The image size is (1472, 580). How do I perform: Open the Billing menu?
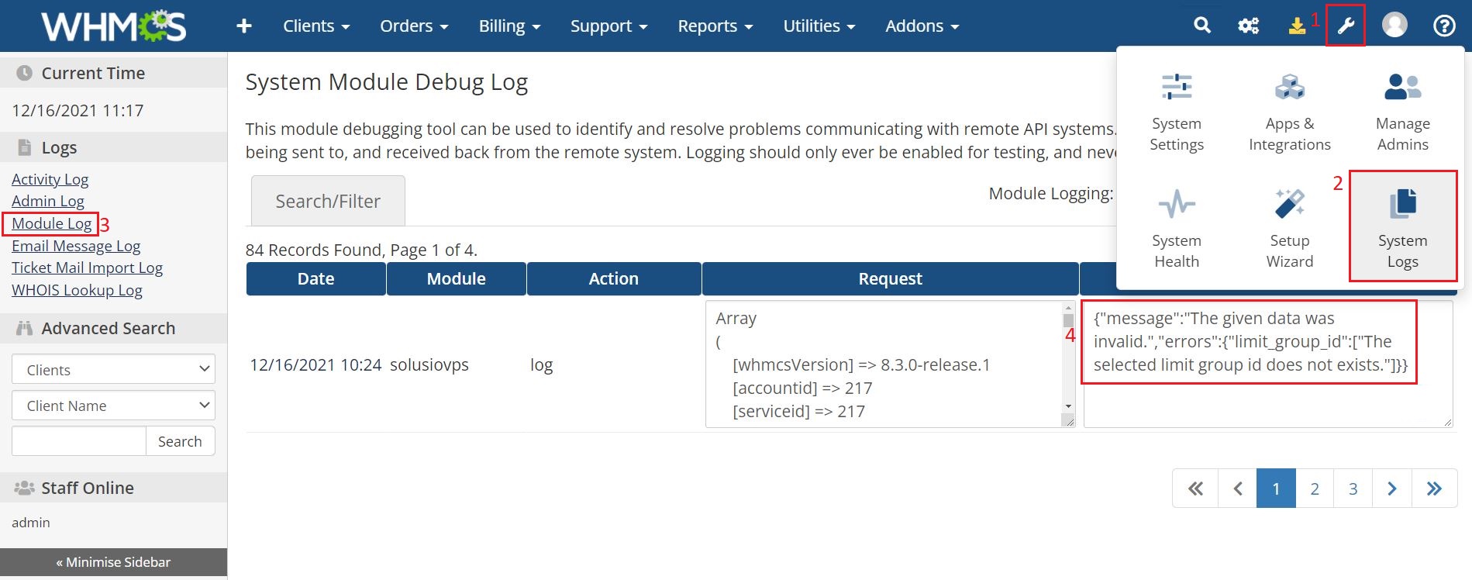pyautogui.click(x=509, y=26)
